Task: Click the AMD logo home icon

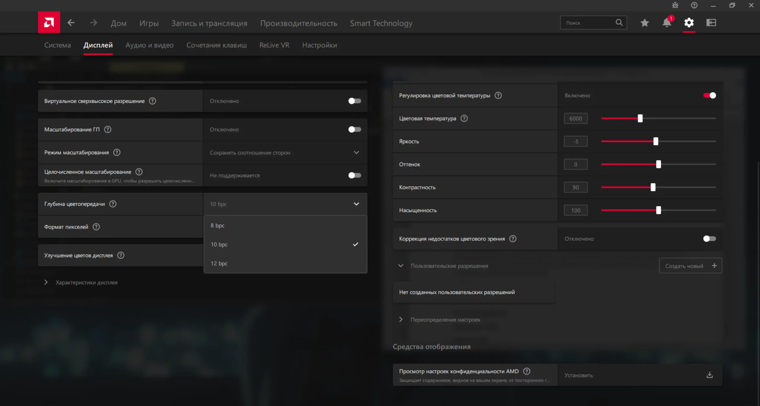Action: pos(49,23)
